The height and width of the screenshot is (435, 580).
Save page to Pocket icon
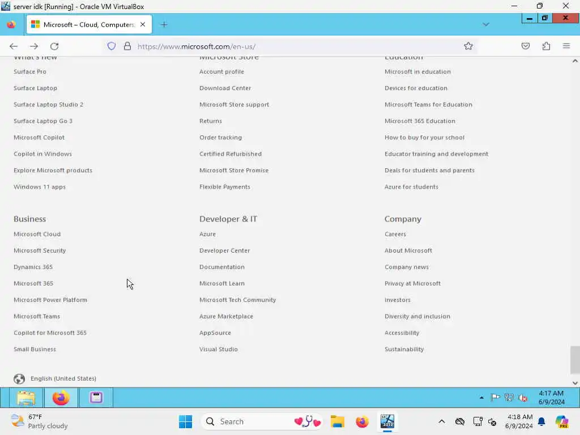pos(525,46)
